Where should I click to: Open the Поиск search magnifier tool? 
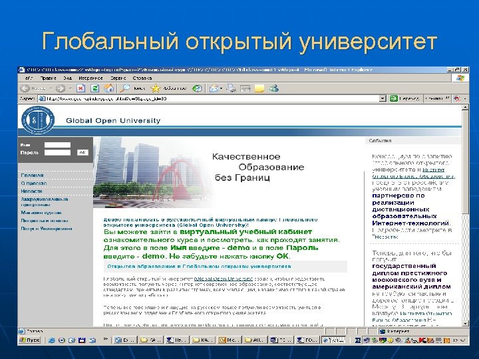(x=132, y=88)
